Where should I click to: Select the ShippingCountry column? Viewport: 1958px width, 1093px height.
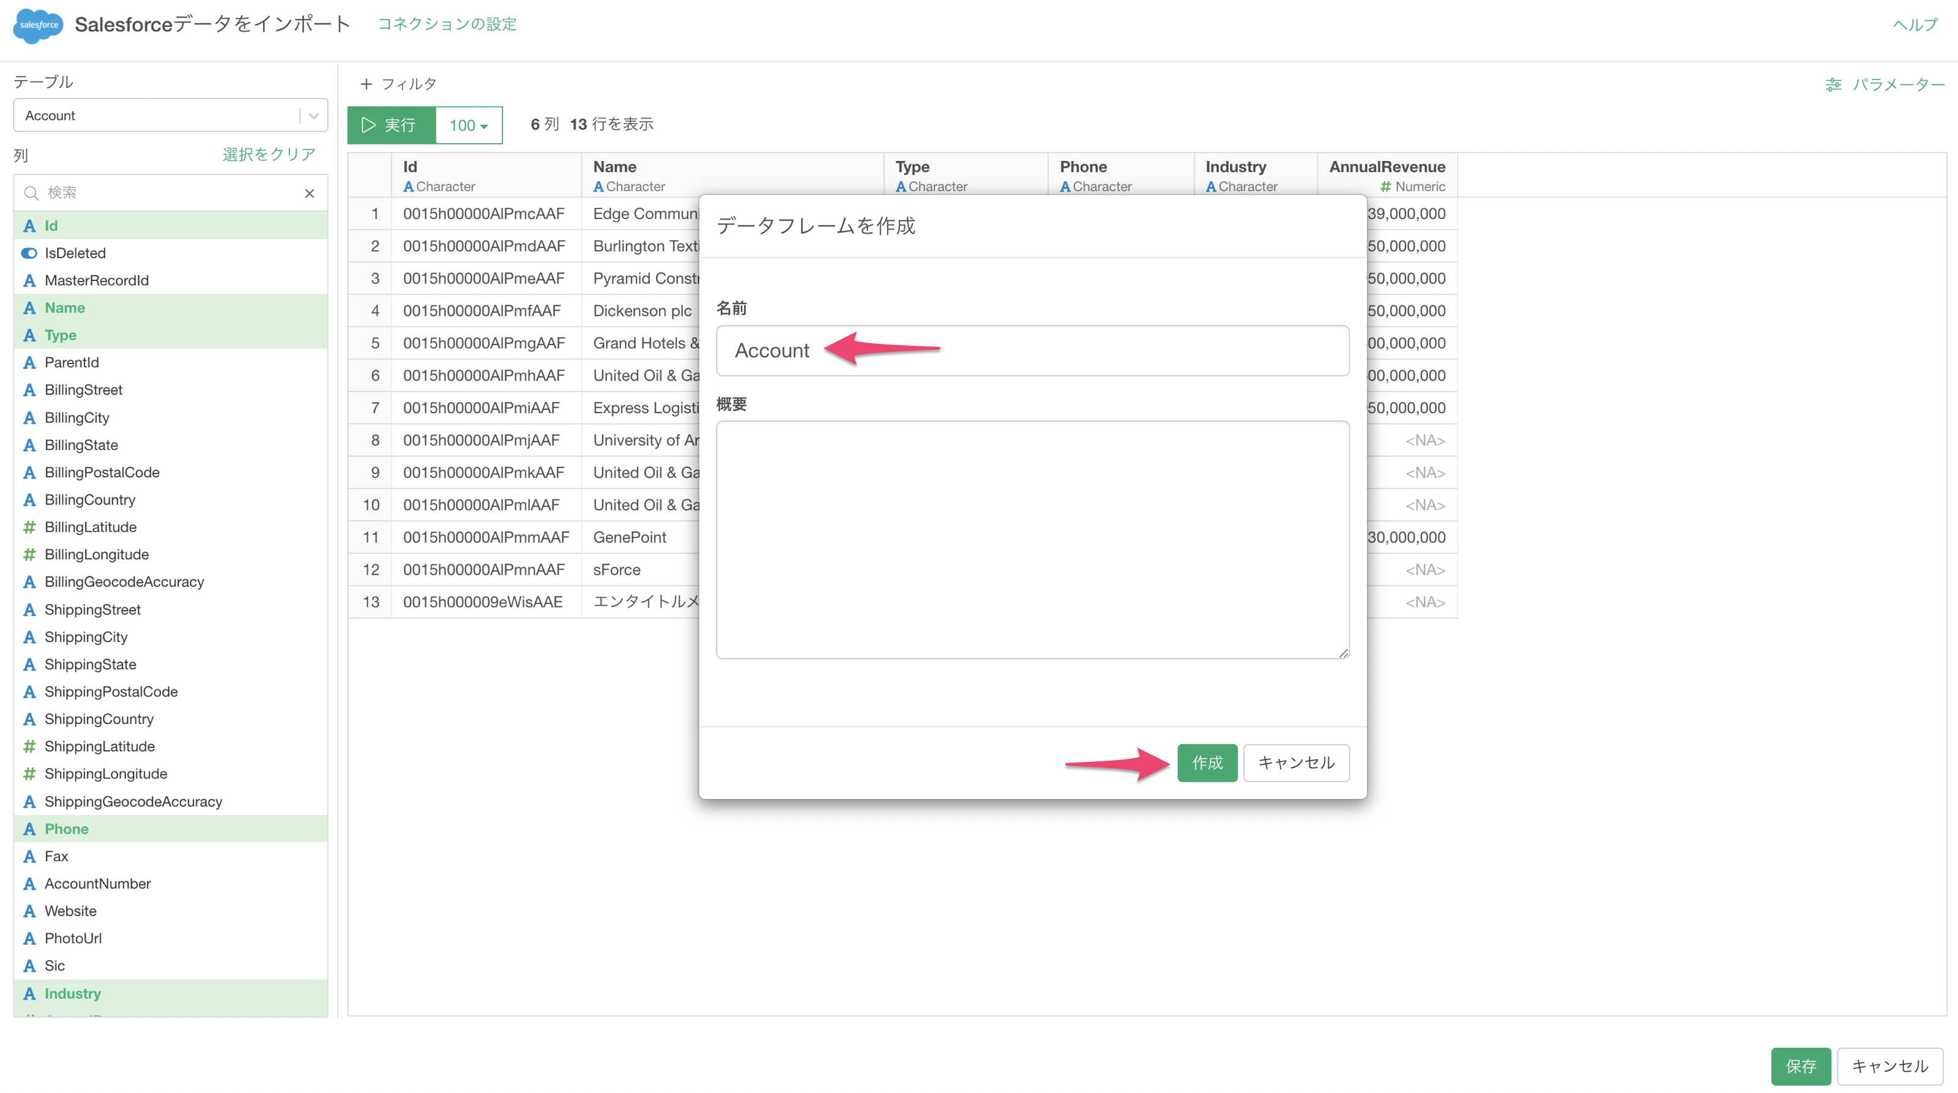coord(171,719)
